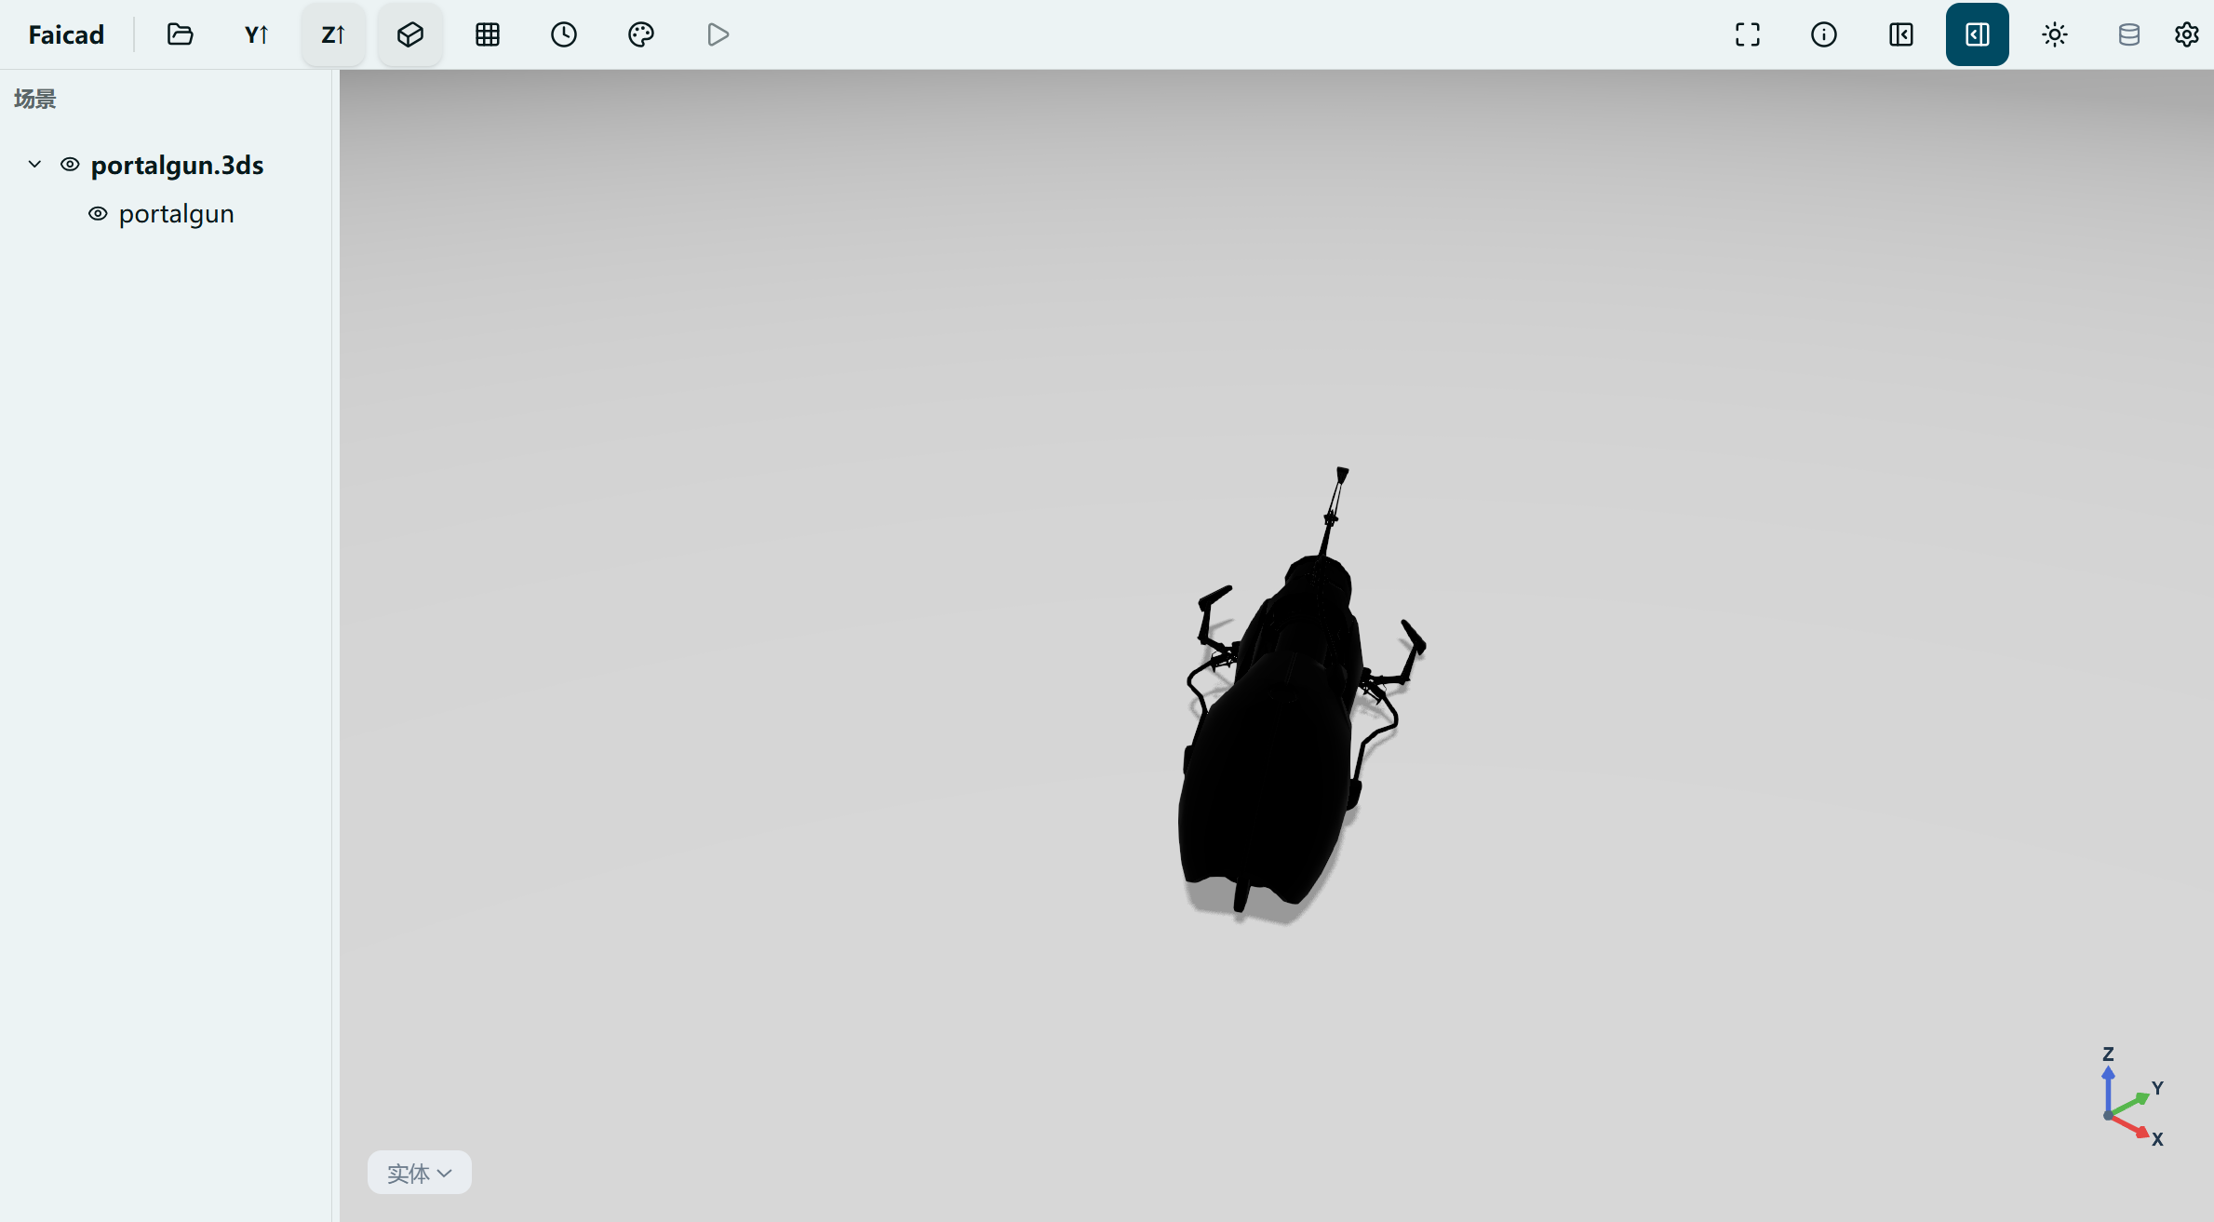Click the play animation button
Image resolution: width=2214 pixels, height=1222 pixels.
[718, 34]
